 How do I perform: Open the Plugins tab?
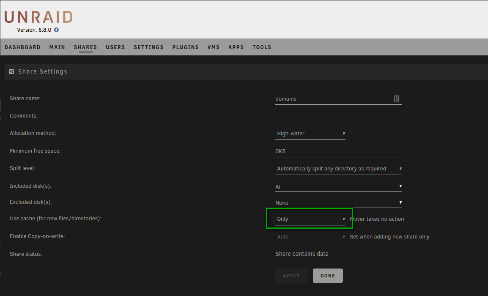(186, 47)
